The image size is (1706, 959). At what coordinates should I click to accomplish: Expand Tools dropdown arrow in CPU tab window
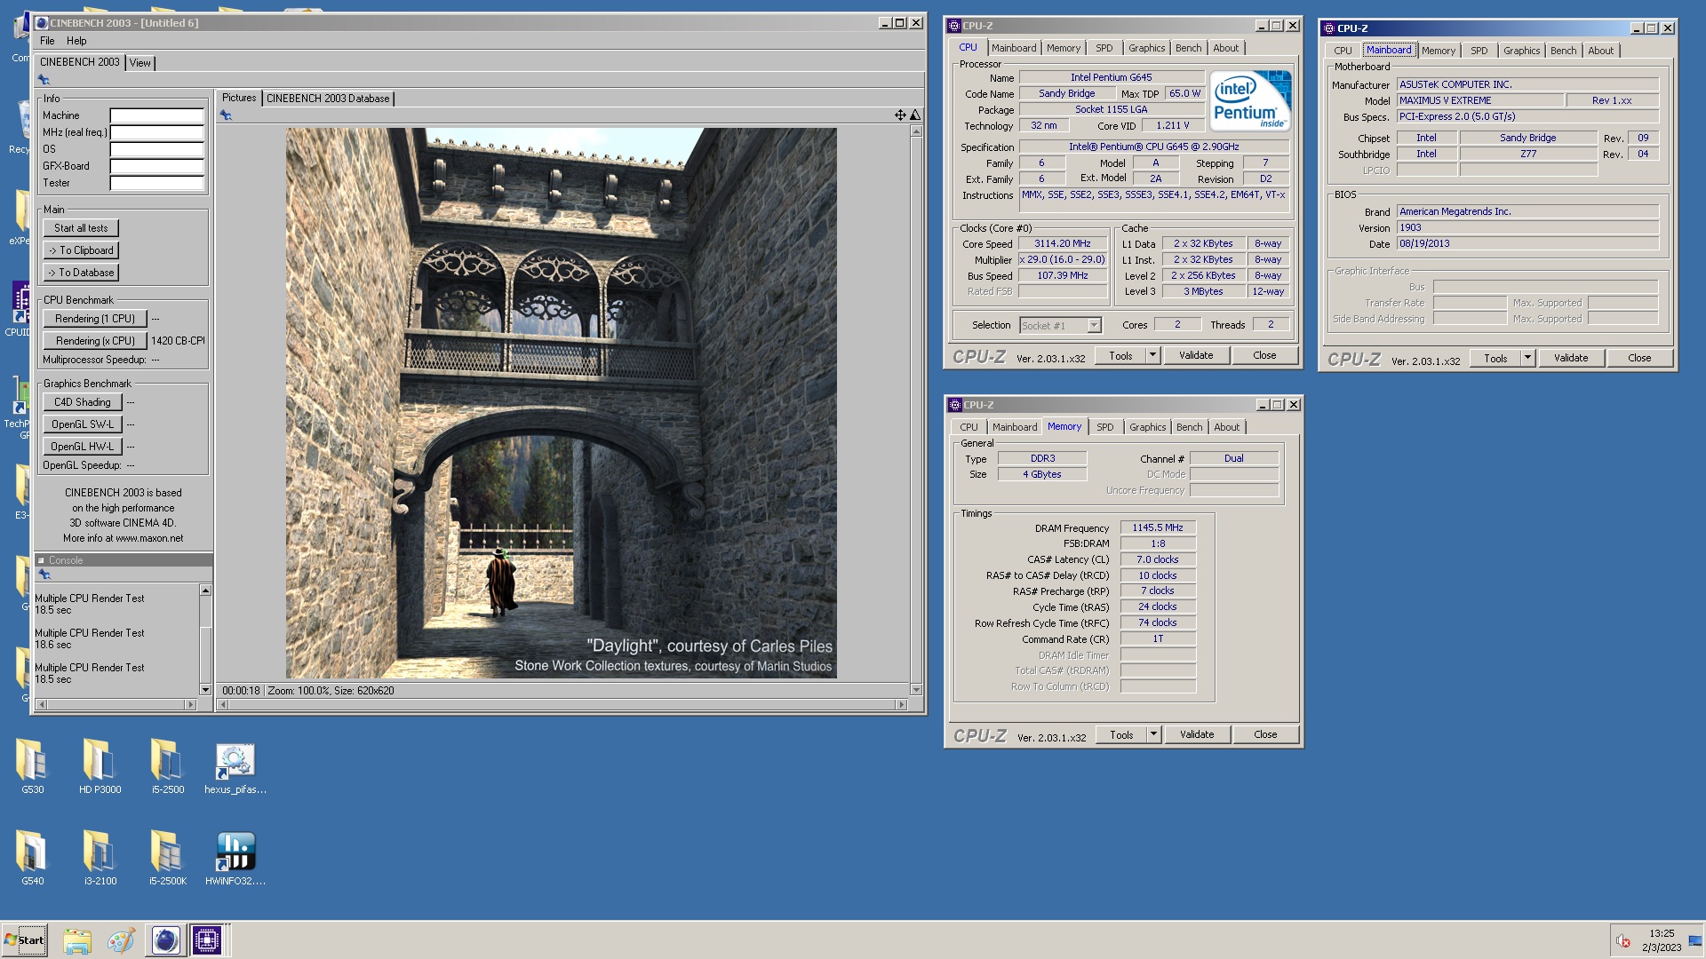pyautogui.click(x=1152, y=355)
